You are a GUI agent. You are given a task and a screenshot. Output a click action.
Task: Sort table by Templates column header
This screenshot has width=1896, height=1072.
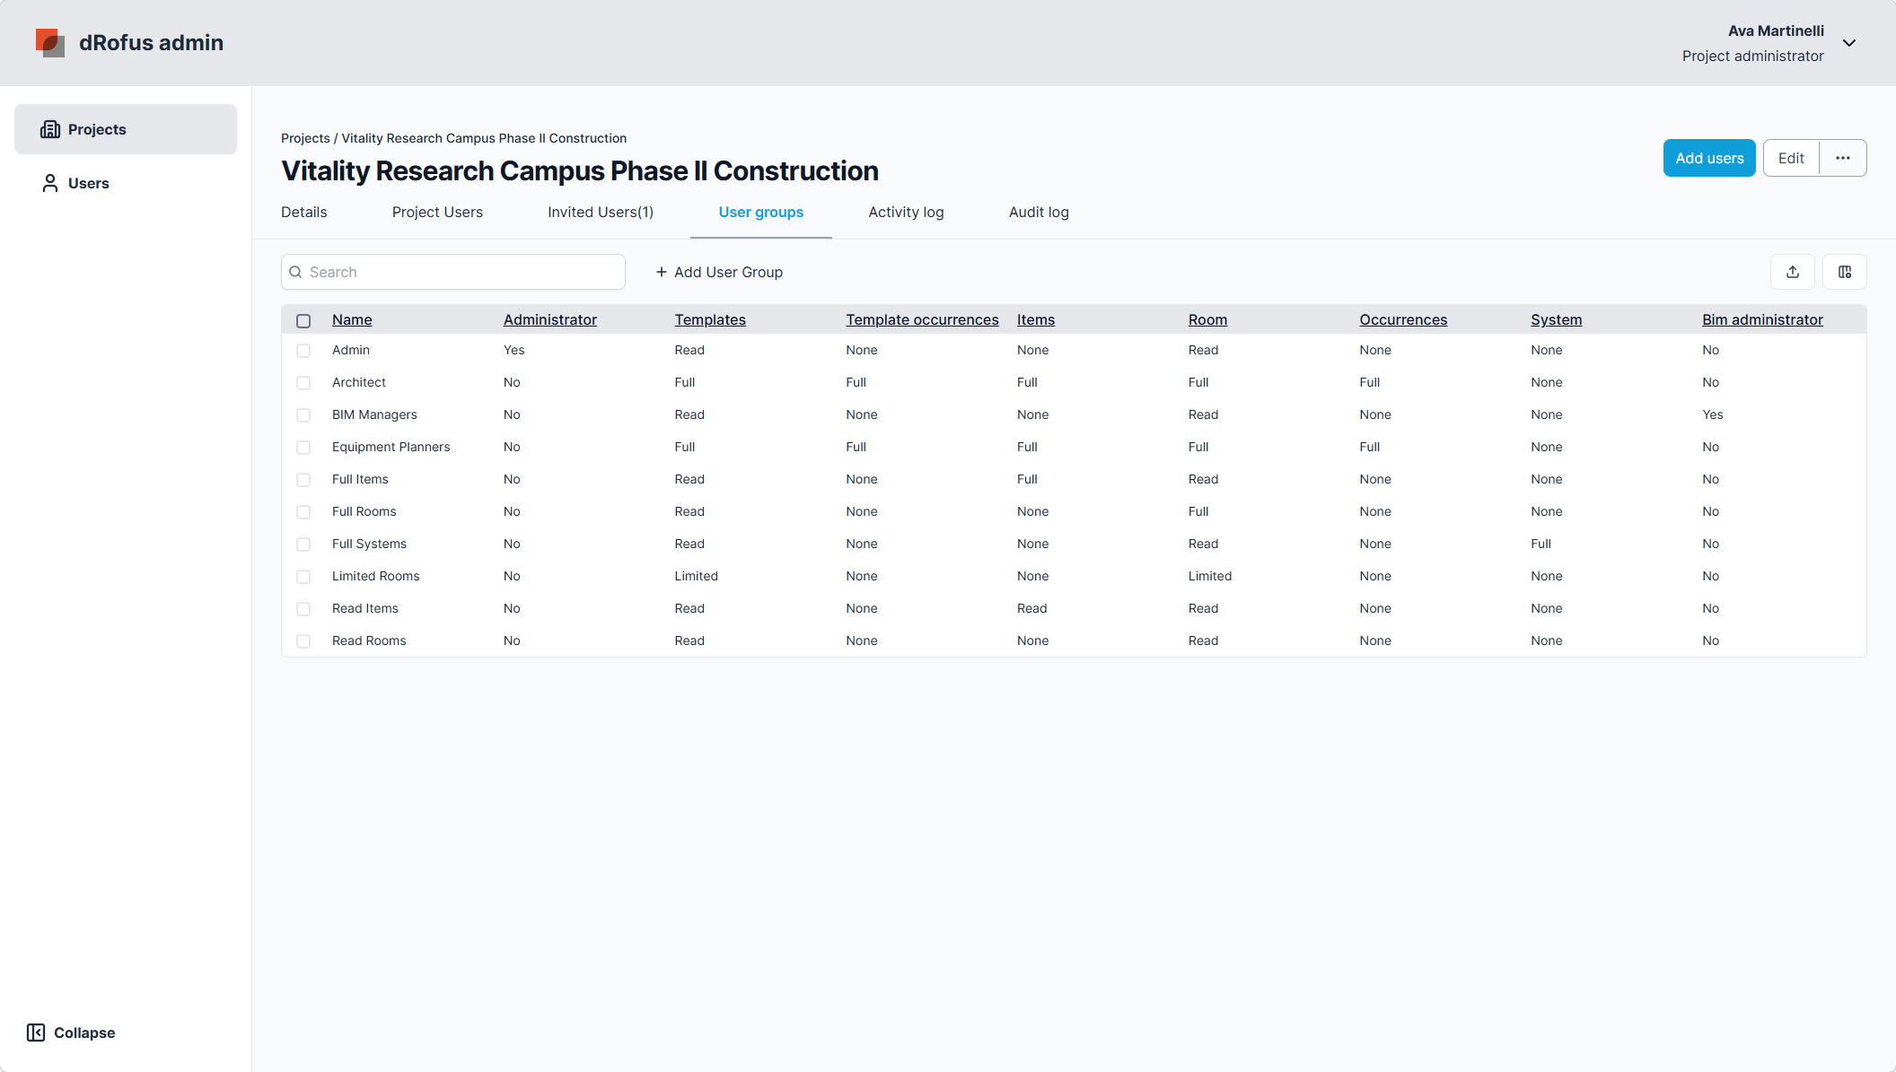click(x=710, y=319)
